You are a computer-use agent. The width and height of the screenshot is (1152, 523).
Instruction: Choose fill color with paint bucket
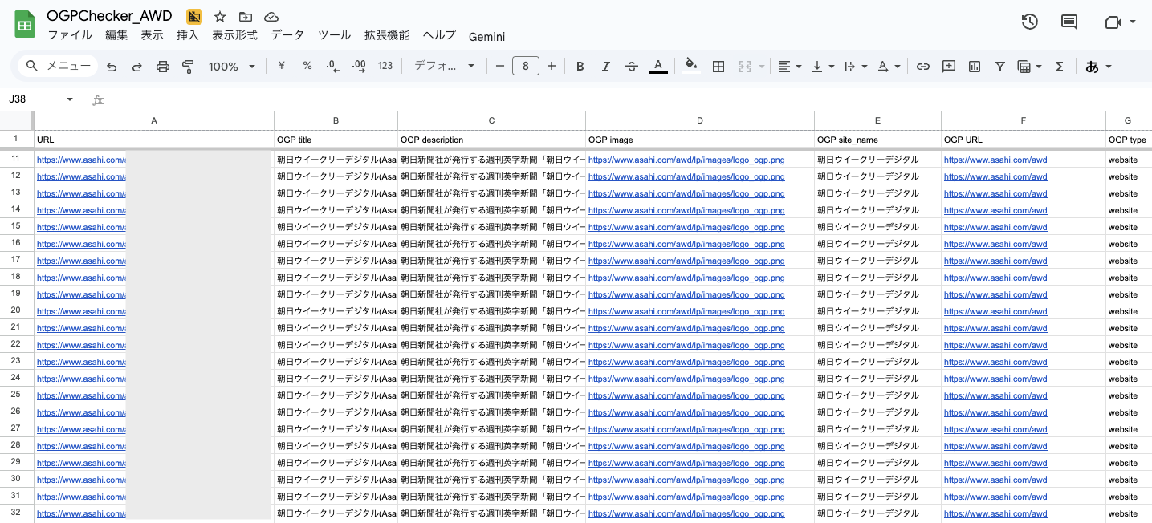click(x=690, y=66)
